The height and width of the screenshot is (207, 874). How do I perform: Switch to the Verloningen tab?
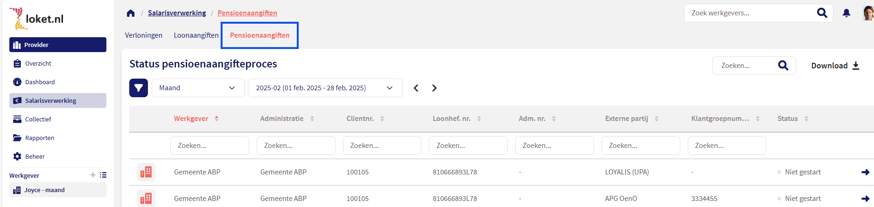tap(144, 35)
